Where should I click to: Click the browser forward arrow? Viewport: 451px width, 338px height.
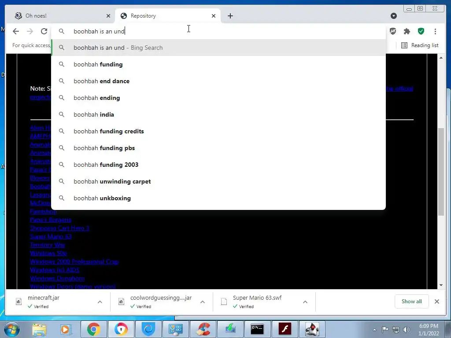tap(30, 31)
